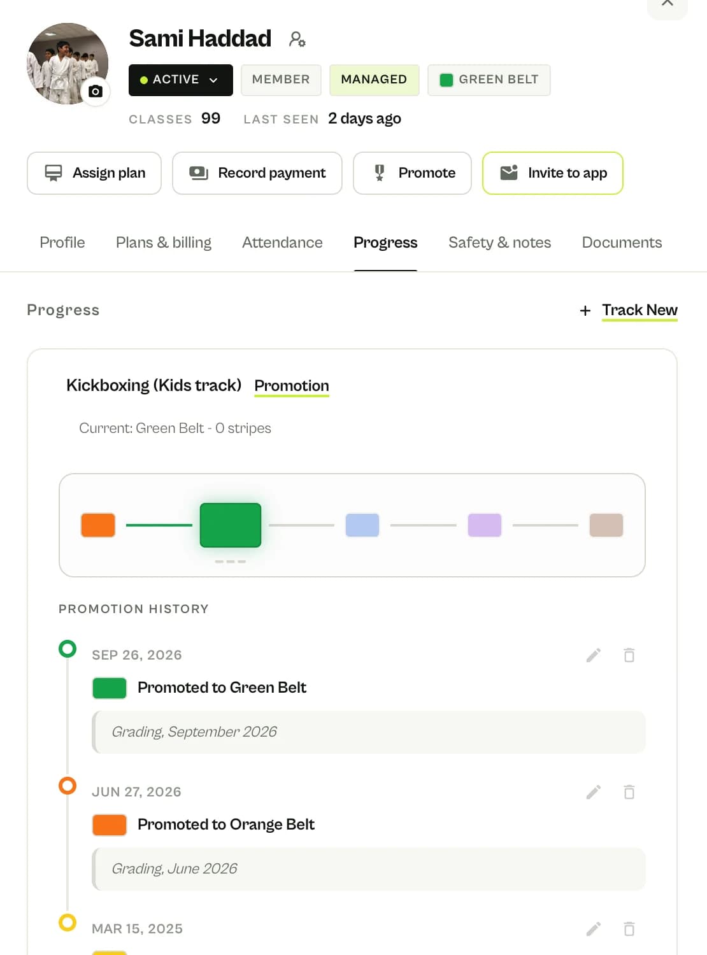Edit the Jun 27, 2026 promotion entry
The width and height of the screenshot is (707, 955).
click(594, 792)
